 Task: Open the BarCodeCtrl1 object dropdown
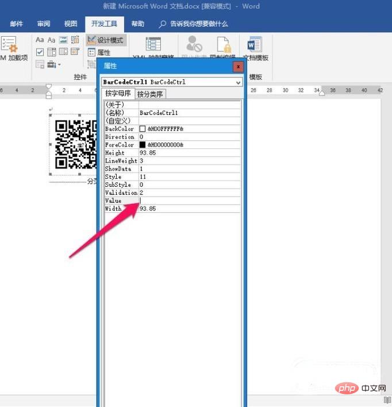[238, 82]
